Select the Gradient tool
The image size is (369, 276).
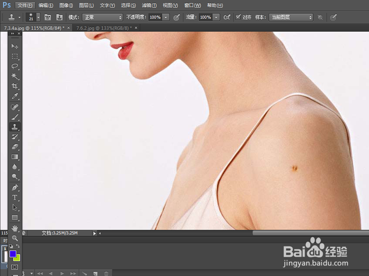15,157
